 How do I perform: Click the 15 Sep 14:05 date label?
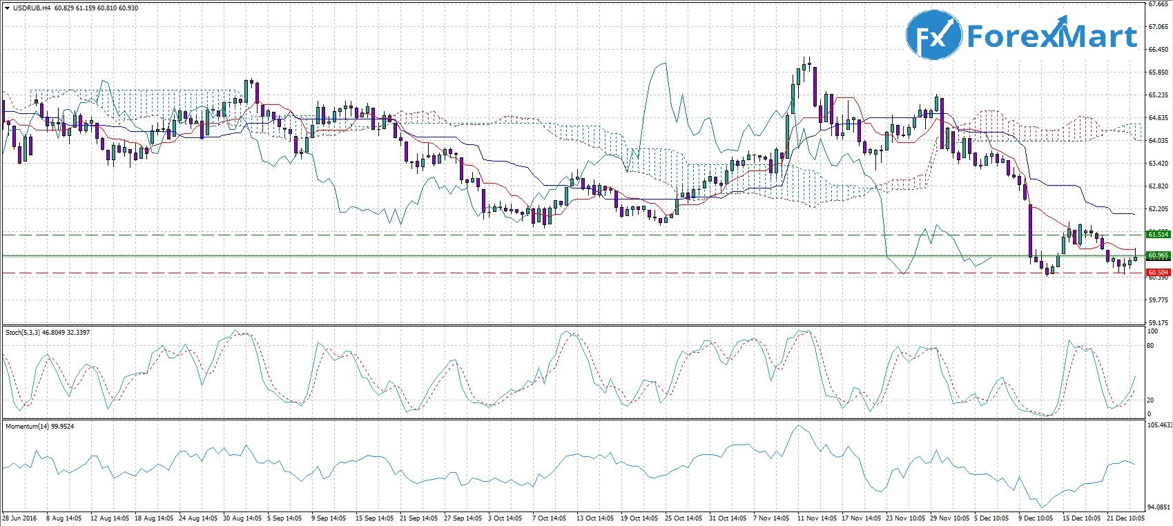pyautogui.click(x=376, y=518)
